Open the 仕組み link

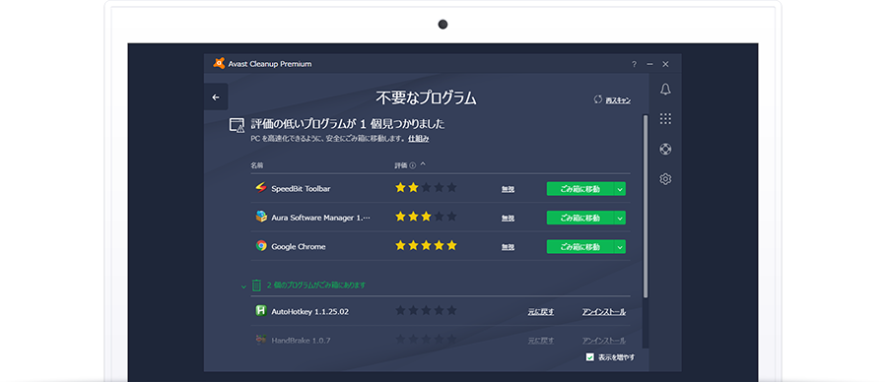coord(419,138)
